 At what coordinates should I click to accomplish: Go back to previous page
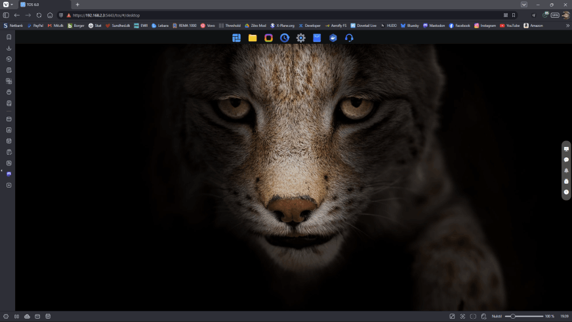(17, 15)
